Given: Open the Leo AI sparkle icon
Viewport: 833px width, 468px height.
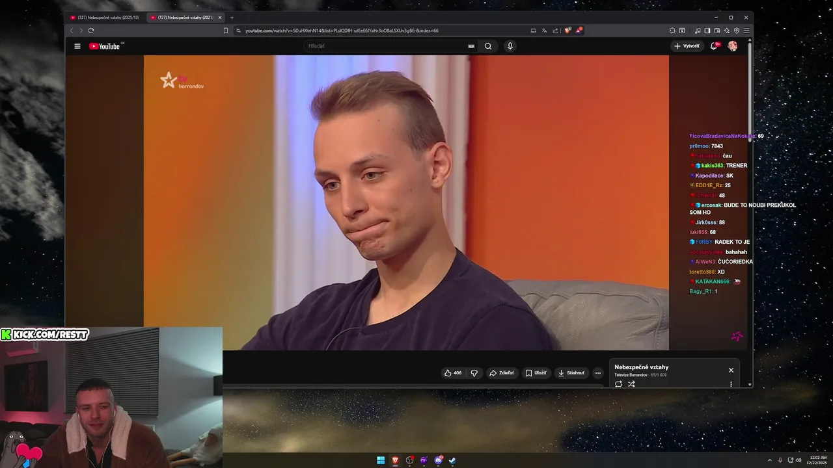Looking at the screenshot, I should pyautogui.click(x=727, y=31).
